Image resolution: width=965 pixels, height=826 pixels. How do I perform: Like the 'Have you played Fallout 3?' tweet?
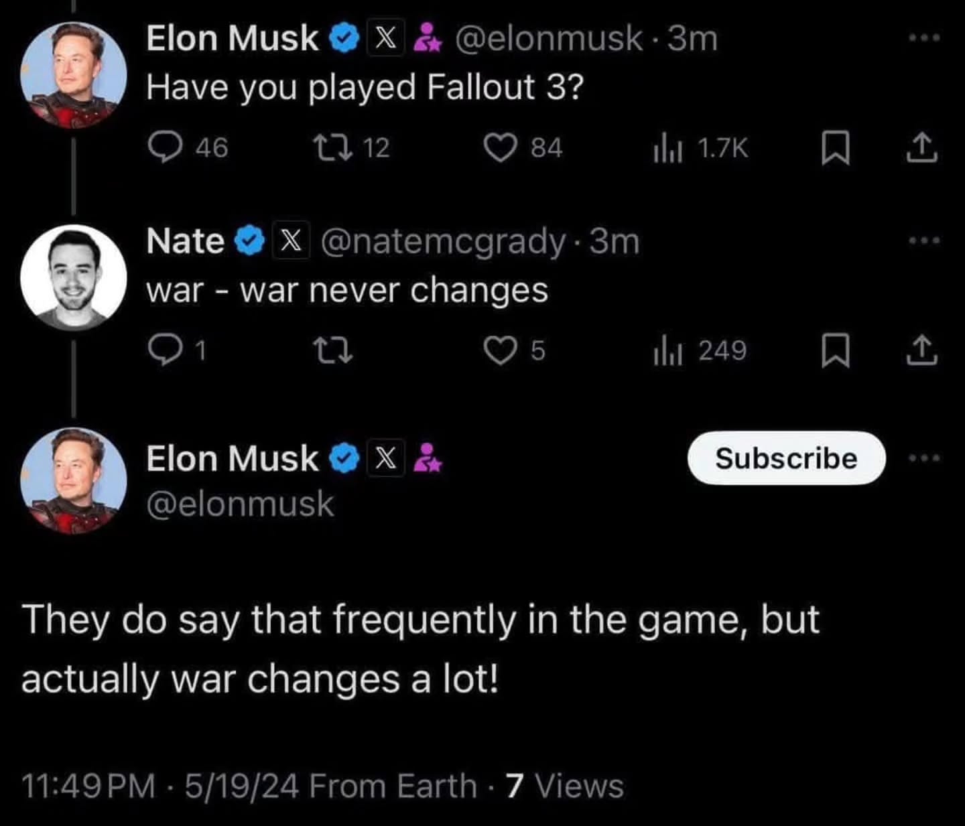500,147
